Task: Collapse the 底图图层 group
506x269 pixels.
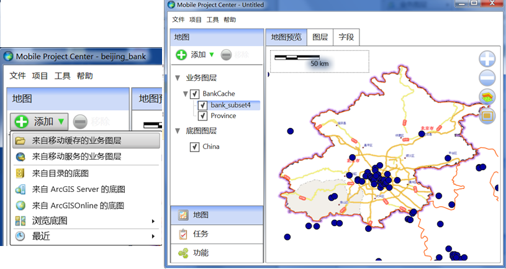Action: tap(178, 131)
